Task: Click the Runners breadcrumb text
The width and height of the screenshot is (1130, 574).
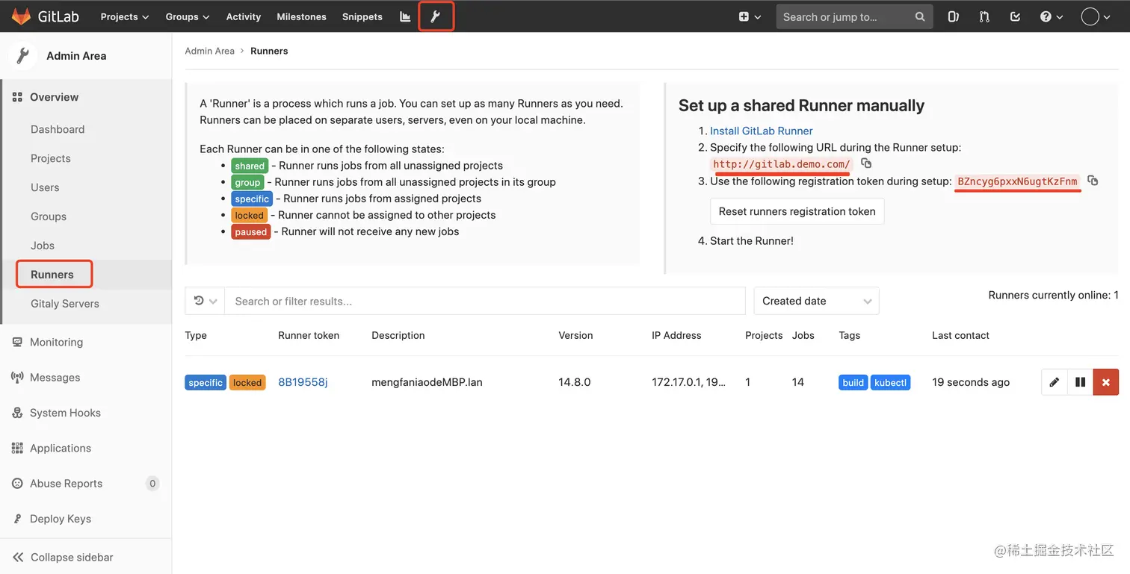Action: [x=269, y=51]
